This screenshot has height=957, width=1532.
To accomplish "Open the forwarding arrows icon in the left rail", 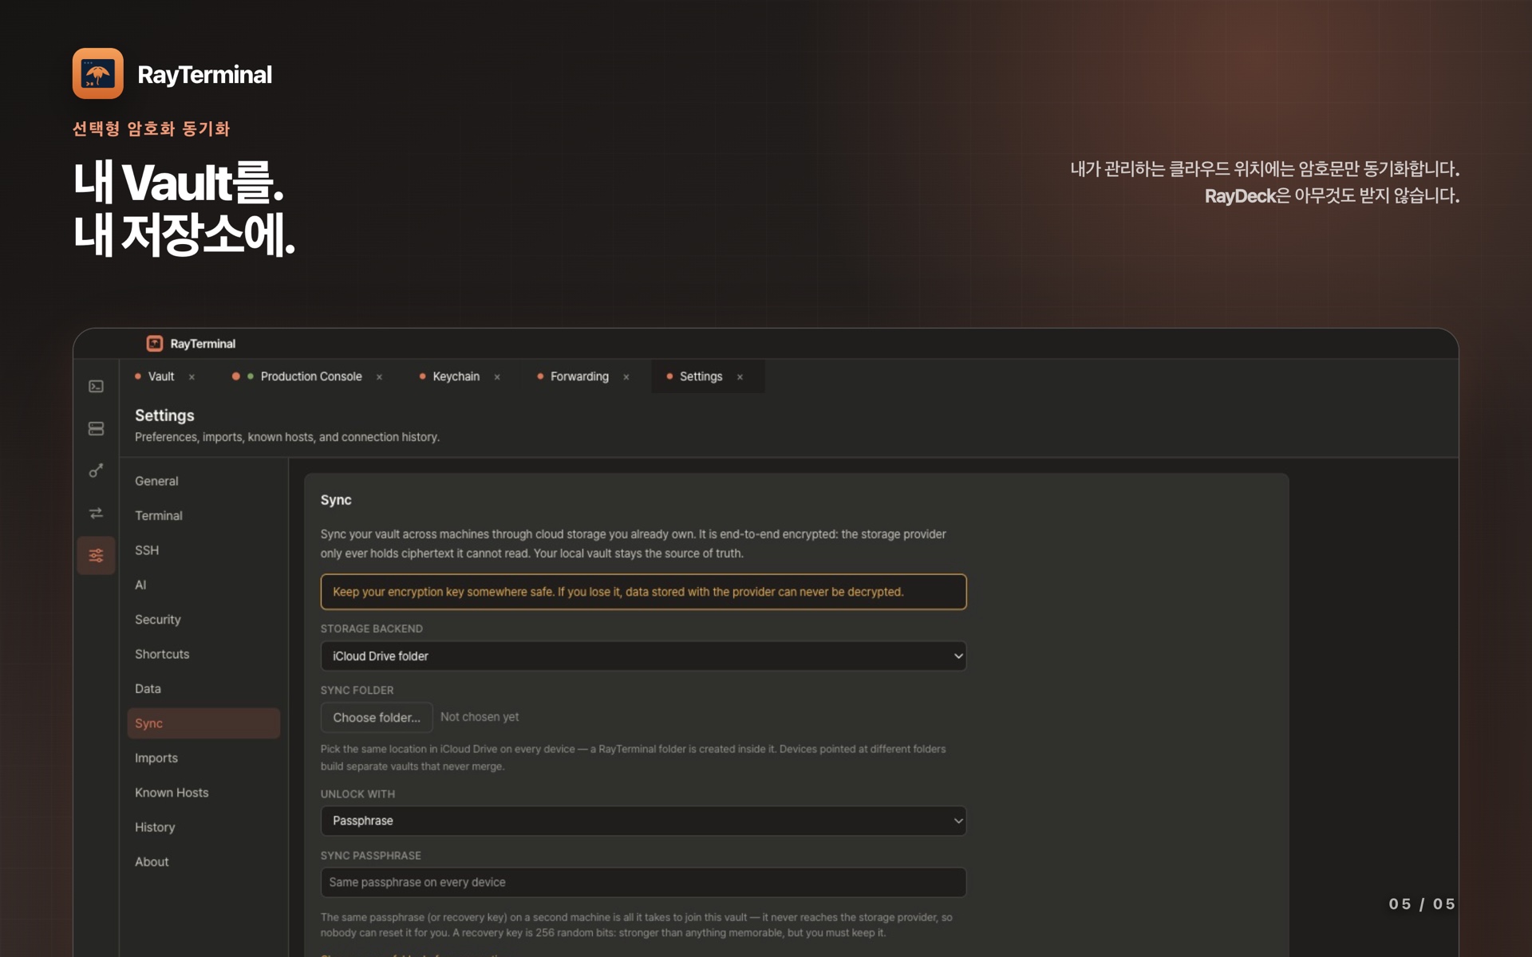I will coord(96,514).
